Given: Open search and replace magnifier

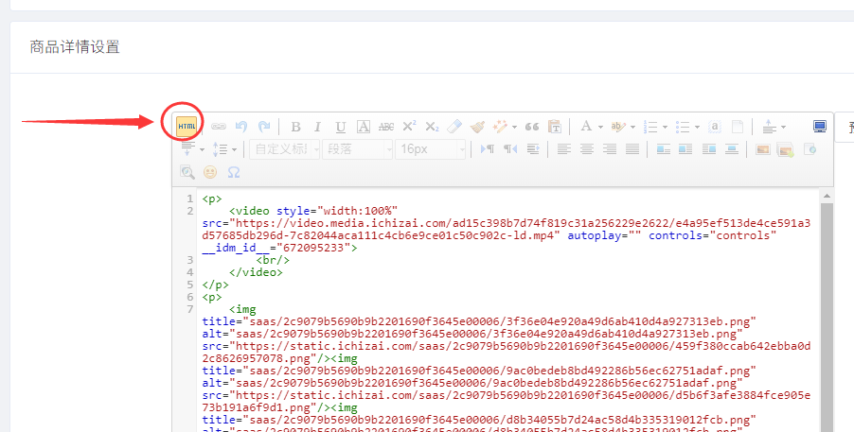Looking at the screenshot, I should tap(187, 172).
